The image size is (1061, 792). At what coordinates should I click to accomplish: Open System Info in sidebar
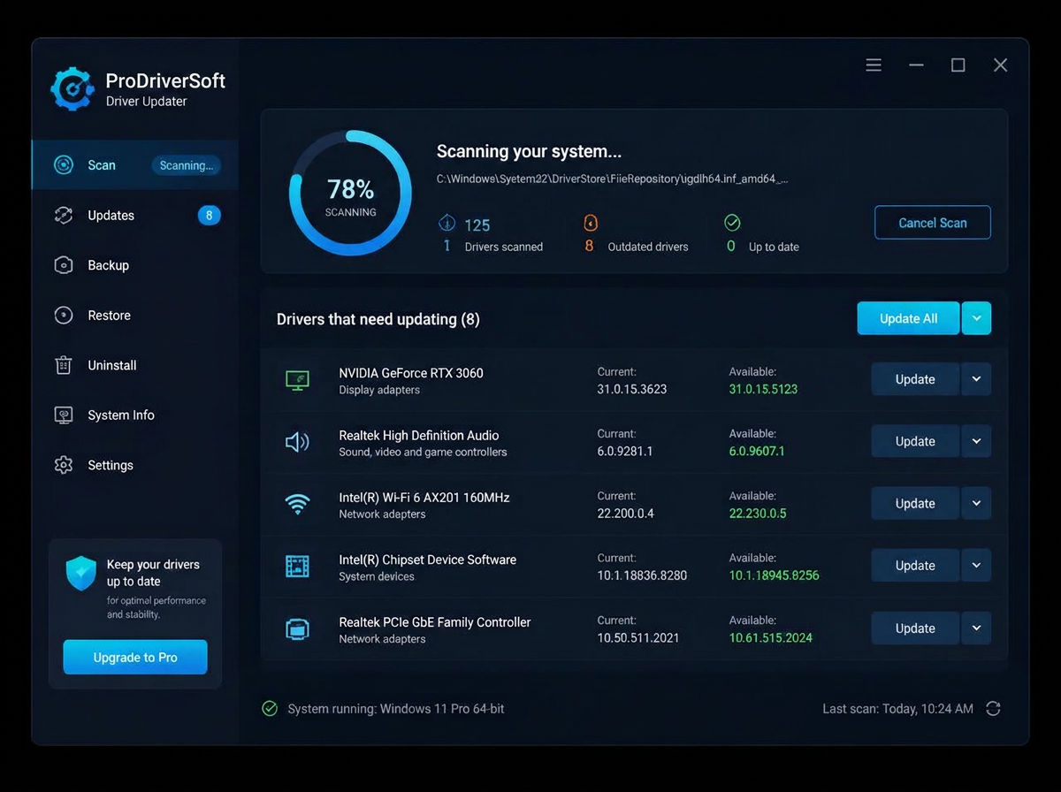(135, 415)
